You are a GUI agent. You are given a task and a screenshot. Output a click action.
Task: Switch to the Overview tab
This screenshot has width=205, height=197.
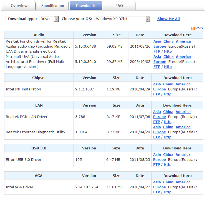click(x=19, y=6)
